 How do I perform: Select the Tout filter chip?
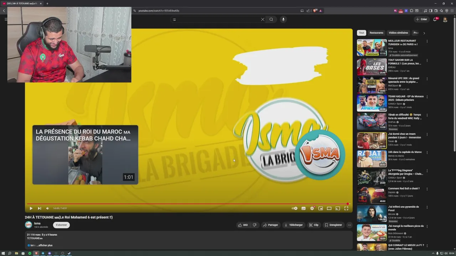pos(362,33)
